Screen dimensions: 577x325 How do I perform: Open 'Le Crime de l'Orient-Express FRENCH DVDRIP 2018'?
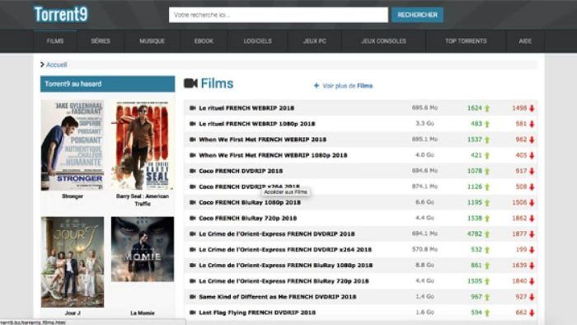[x=277, y=234]
